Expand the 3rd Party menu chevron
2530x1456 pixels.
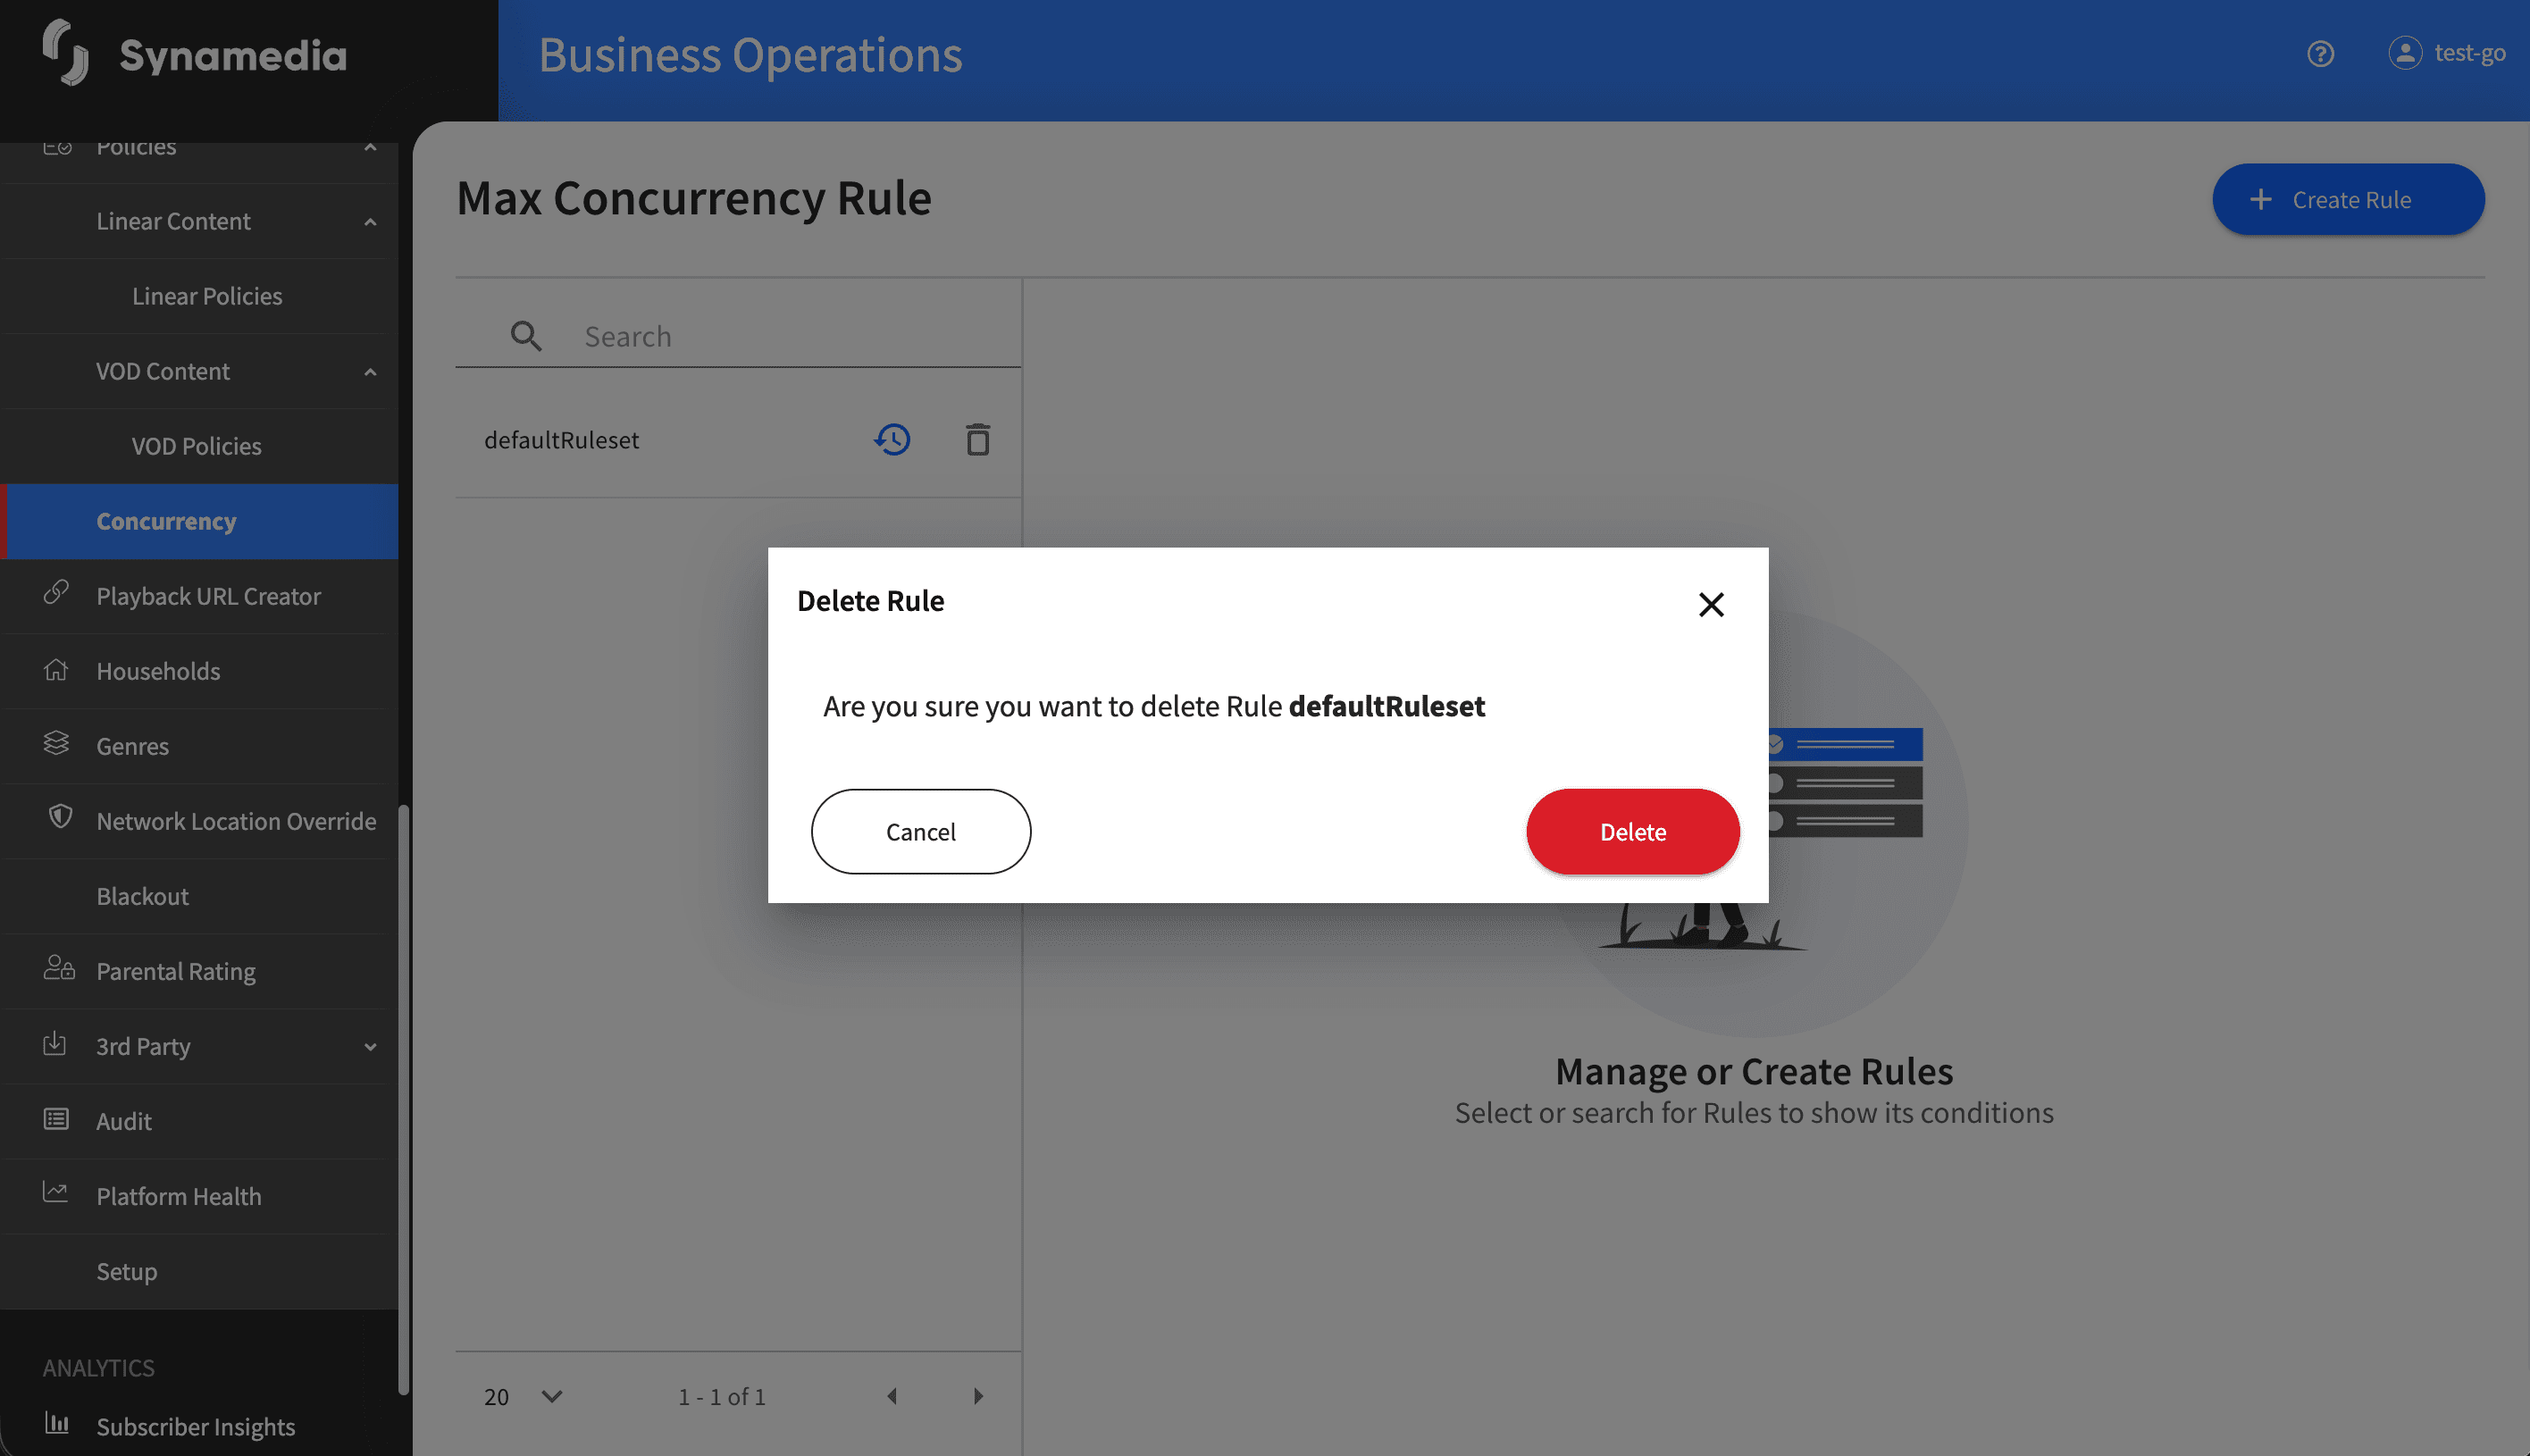[370, 1047]
